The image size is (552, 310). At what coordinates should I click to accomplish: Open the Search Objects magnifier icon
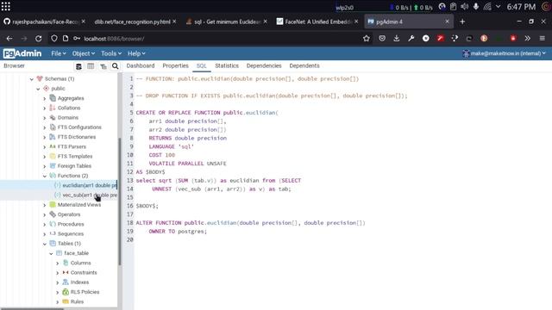(115, 66)
